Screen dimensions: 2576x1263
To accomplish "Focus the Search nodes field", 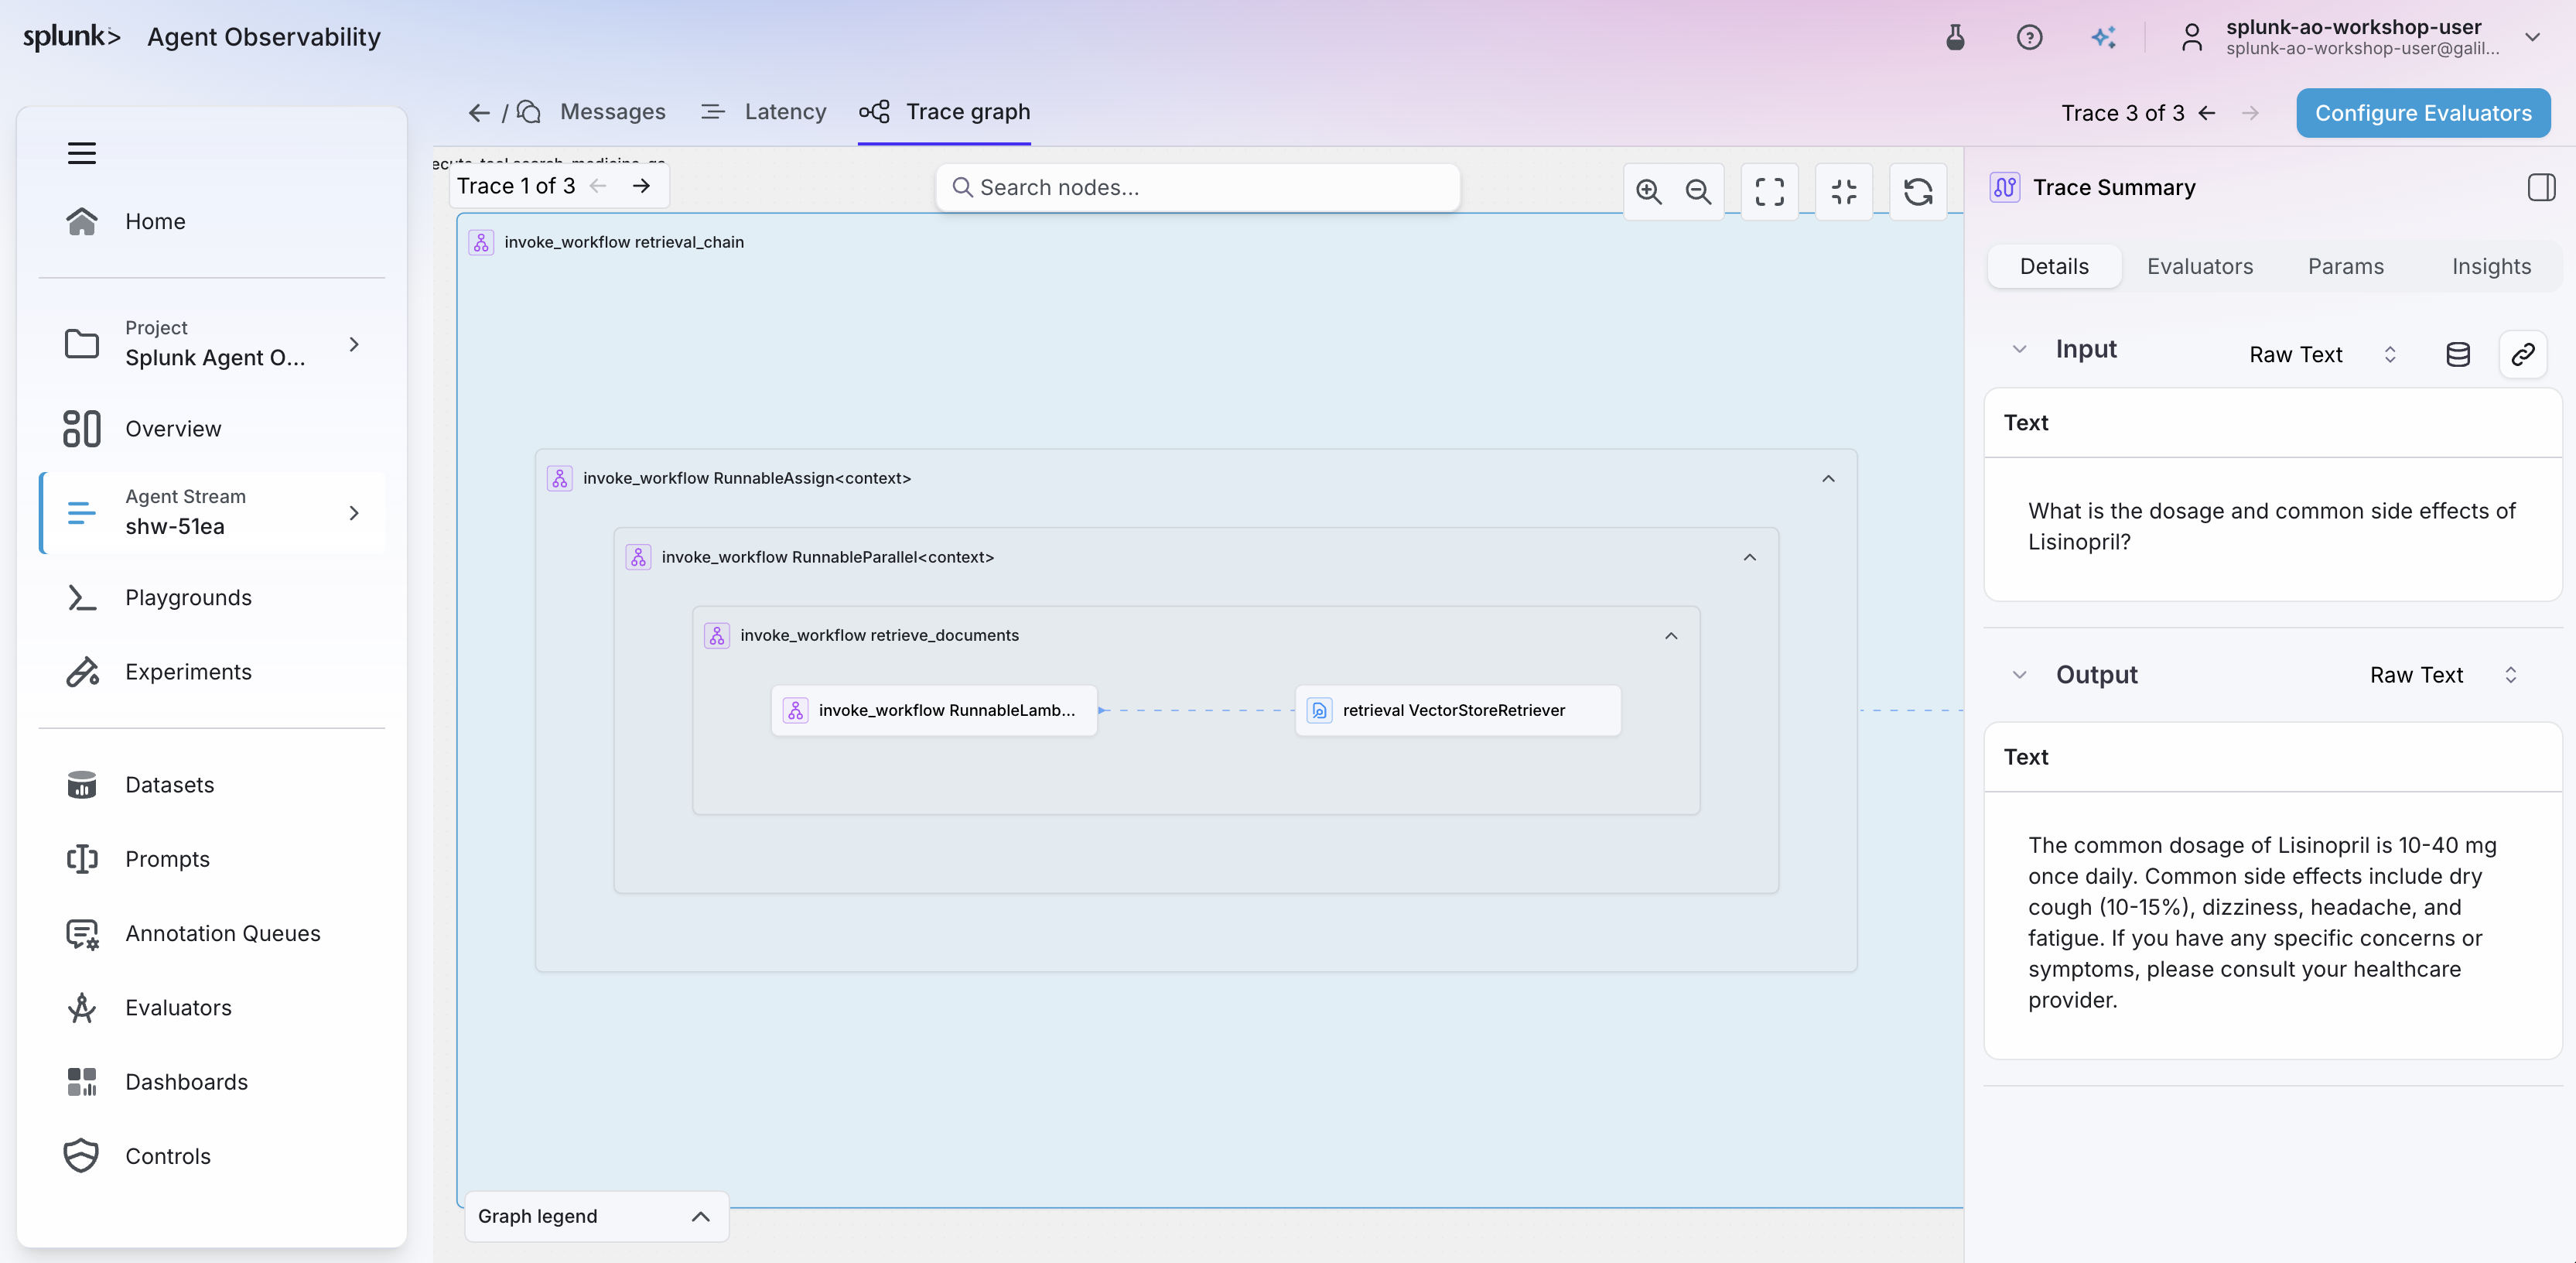I will (x=1197, y=187).
